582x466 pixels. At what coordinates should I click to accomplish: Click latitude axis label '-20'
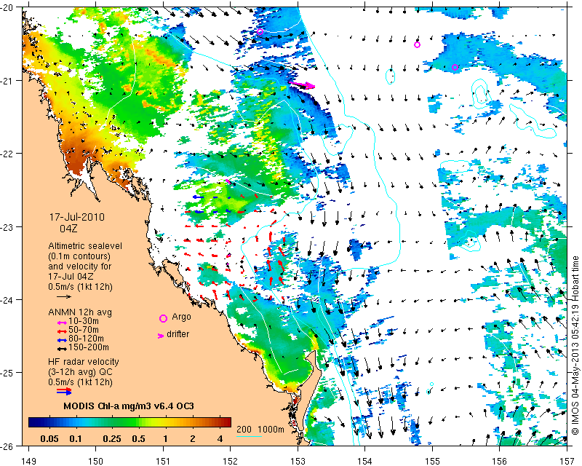(x=6, y=8)
